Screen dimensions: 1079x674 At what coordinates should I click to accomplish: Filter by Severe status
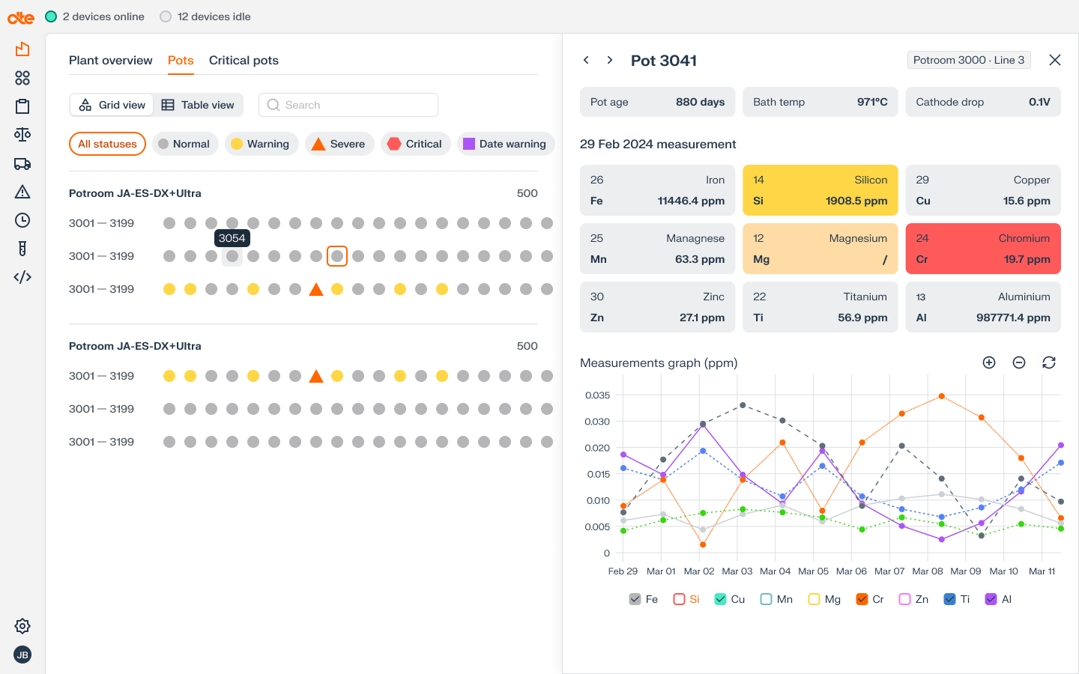point(339,144)
